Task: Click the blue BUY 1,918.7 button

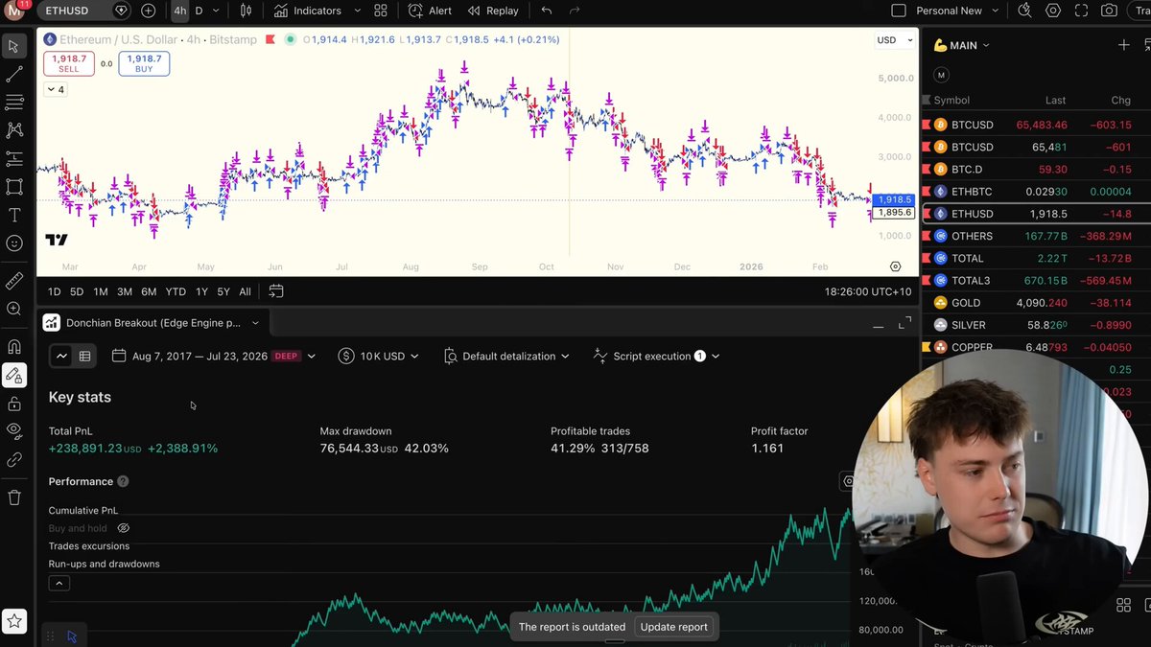Action: click(x=144, y=64)
